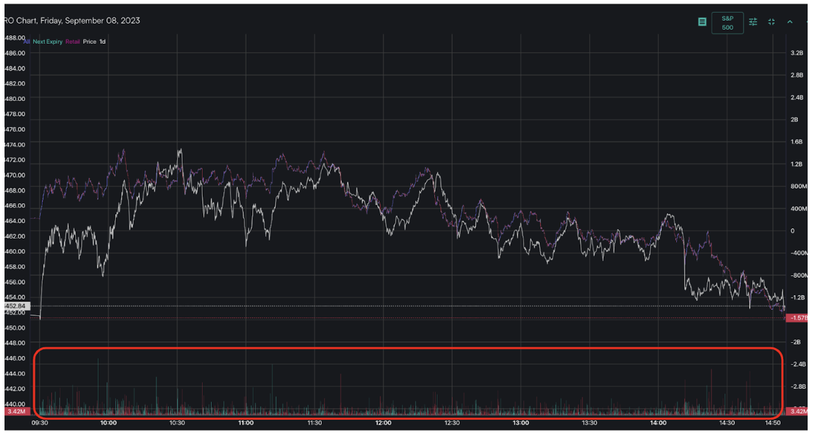This screenshot has height=436, width=816.
Task: Hide the Retail flow series
Action: (71, 41)
